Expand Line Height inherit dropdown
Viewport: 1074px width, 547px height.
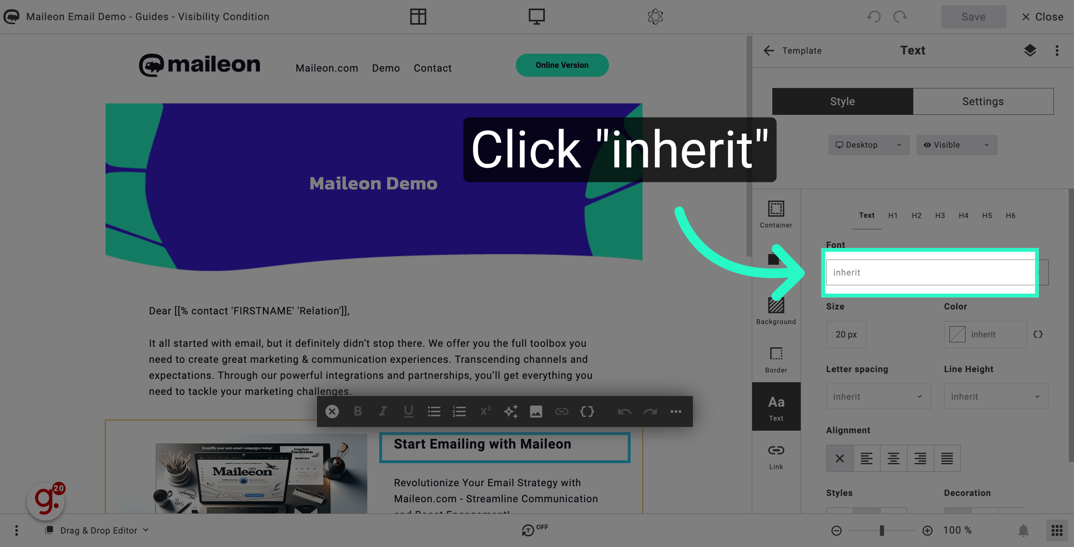point(996,396)
